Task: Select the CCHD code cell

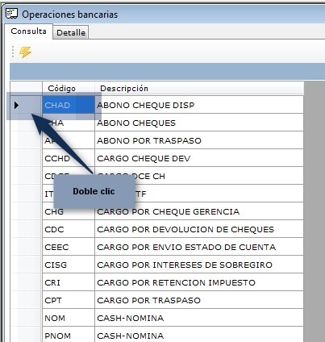Action: [69, 158]
